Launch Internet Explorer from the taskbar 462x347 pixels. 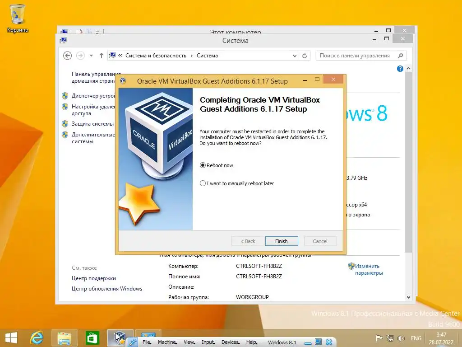tap(37, 338)
